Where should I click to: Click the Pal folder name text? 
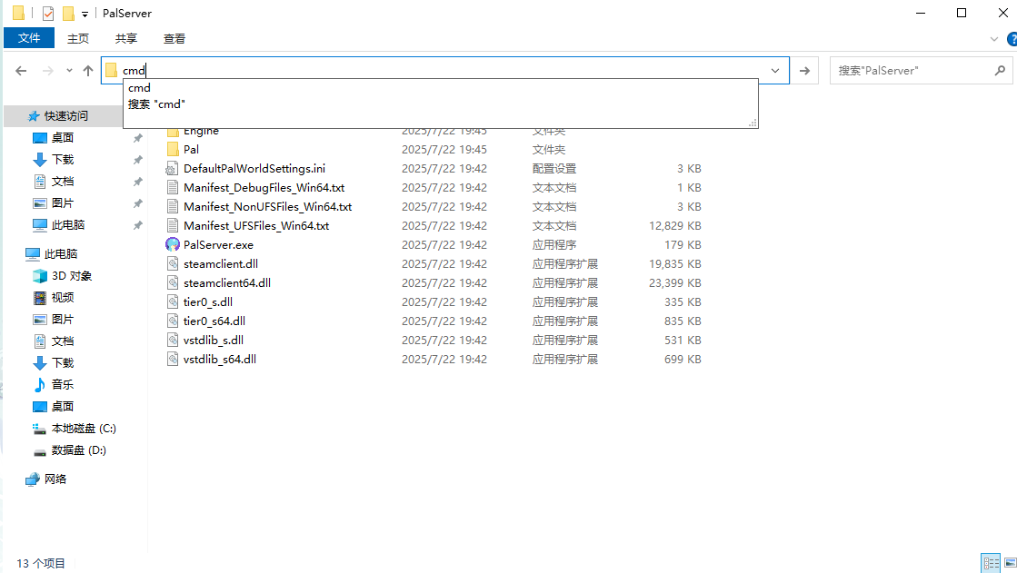coord(192,150)
